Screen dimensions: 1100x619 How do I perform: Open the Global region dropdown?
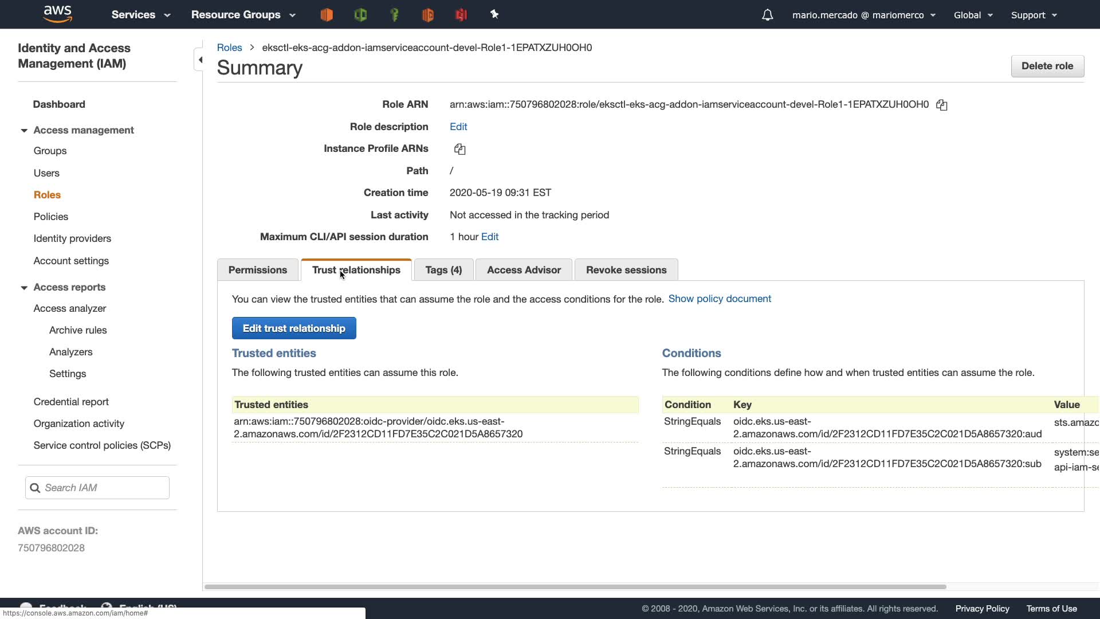tap(973, 15)
